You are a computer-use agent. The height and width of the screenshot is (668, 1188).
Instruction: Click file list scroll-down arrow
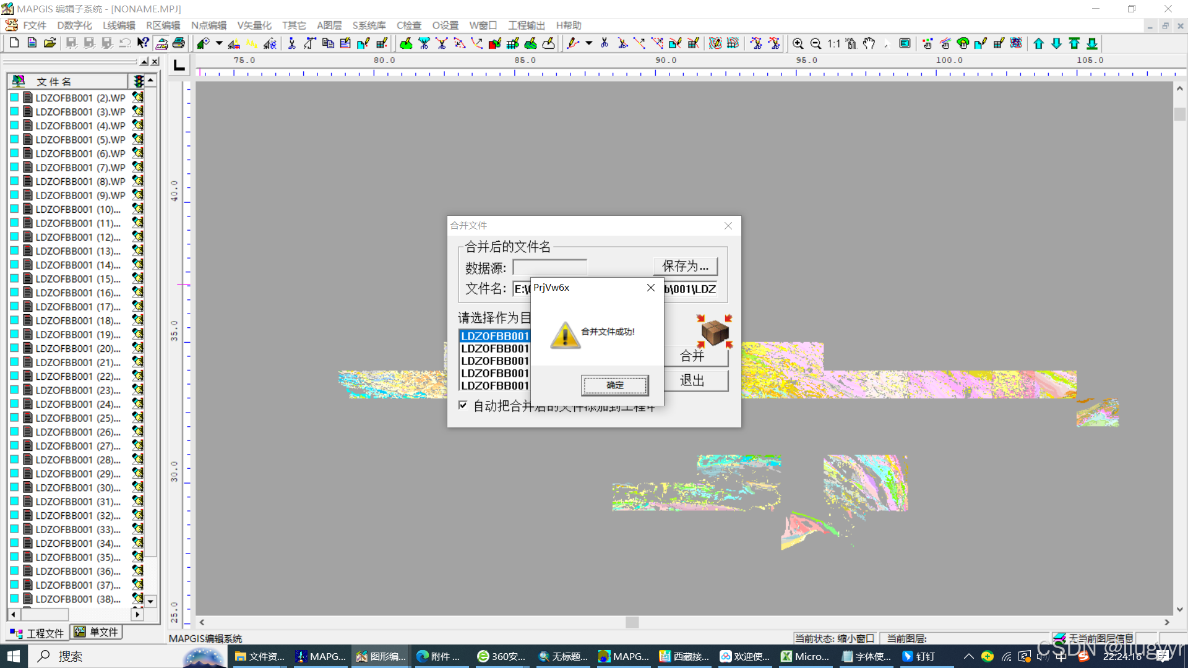click(150, 601)
